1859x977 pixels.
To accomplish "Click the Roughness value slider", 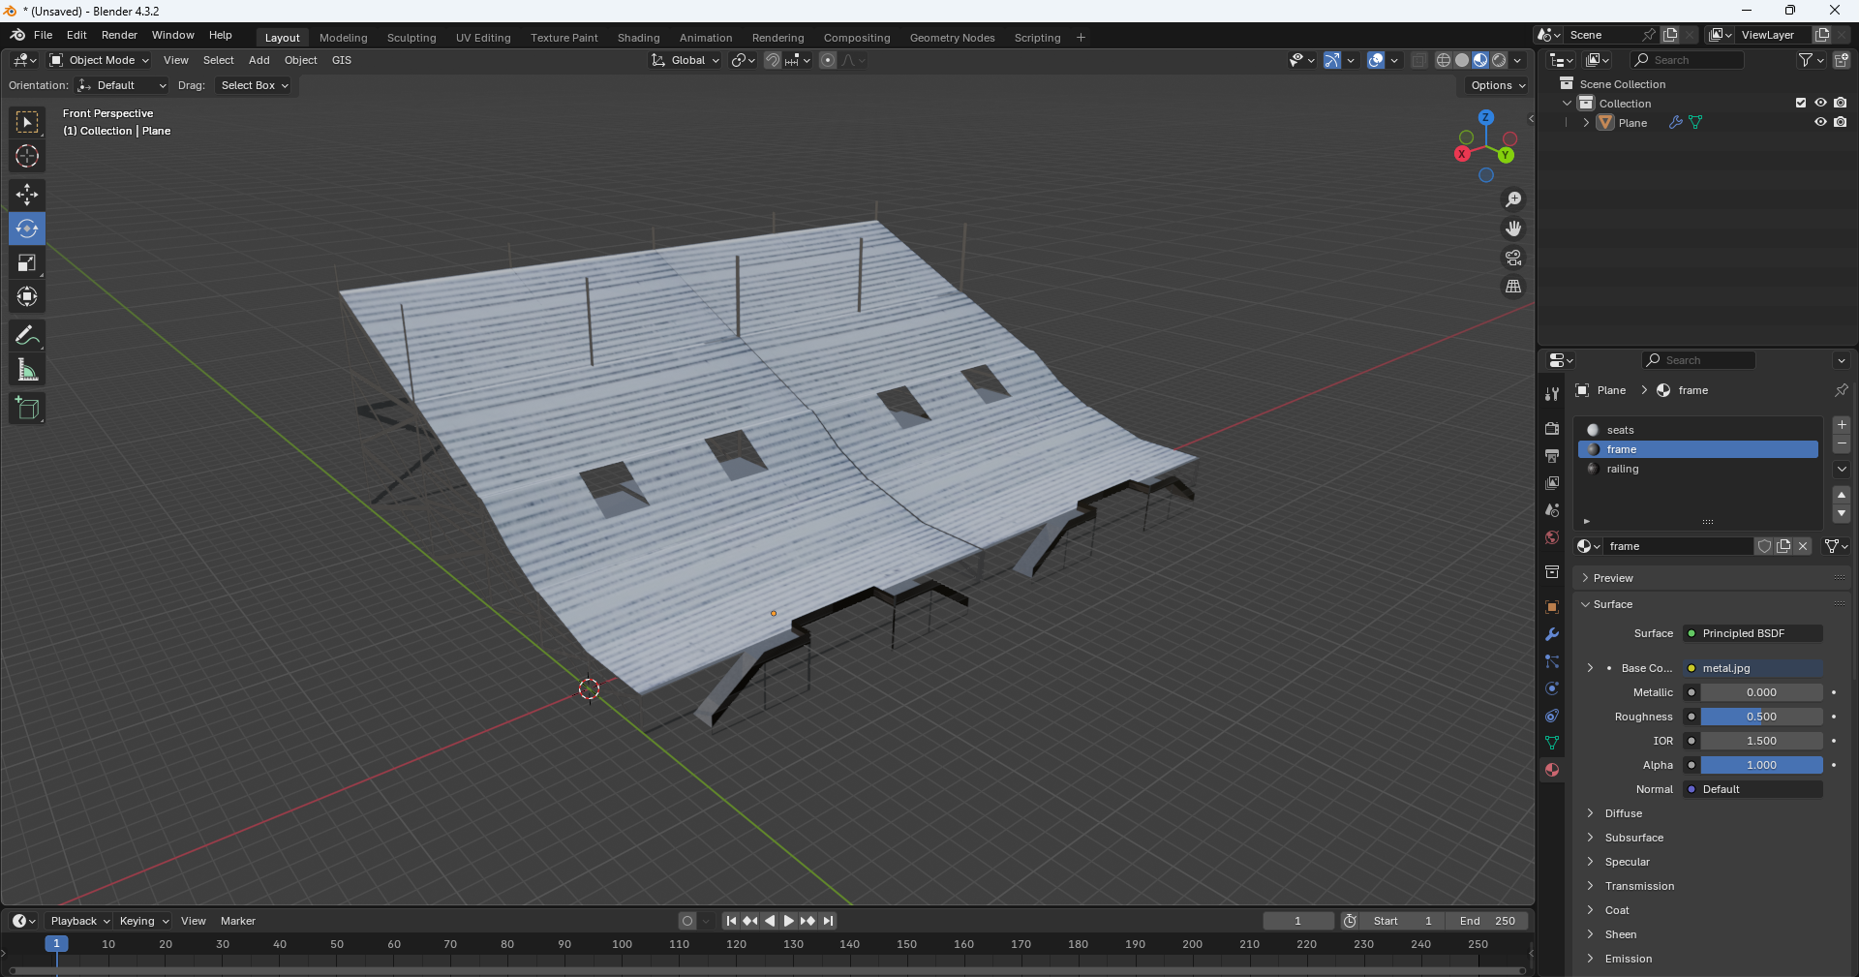I will tap(1760, 717).
